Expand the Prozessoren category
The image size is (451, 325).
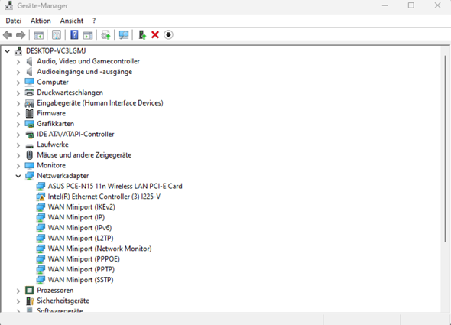(x=18, y=291)
